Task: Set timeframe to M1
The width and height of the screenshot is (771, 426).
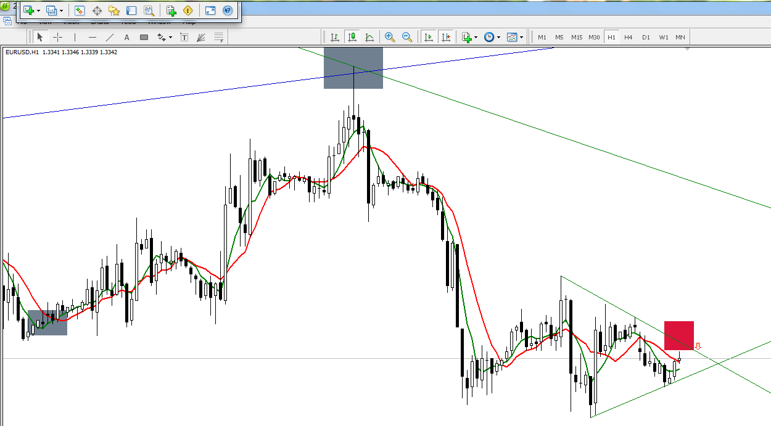Action: [x=542, y=37]
